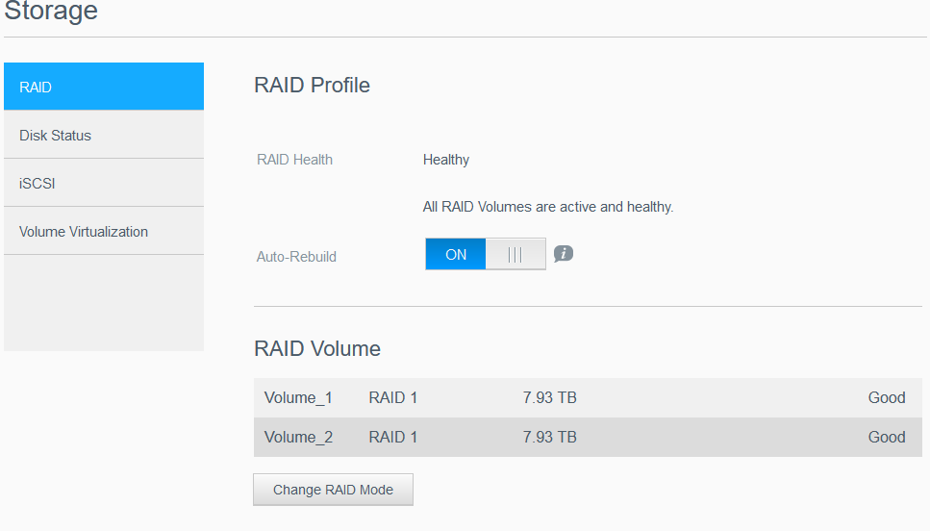Click the Healthy RAID status text
The width and height of the screenshot is (930, 531).
coord(446,160)
